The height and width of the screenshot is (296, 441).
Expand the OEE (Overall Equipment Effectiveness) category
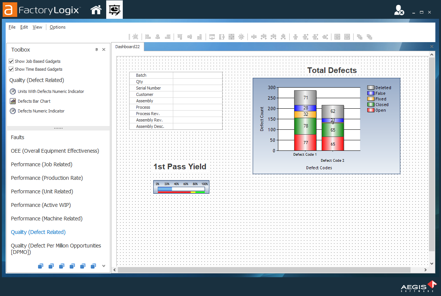(55, 150)
